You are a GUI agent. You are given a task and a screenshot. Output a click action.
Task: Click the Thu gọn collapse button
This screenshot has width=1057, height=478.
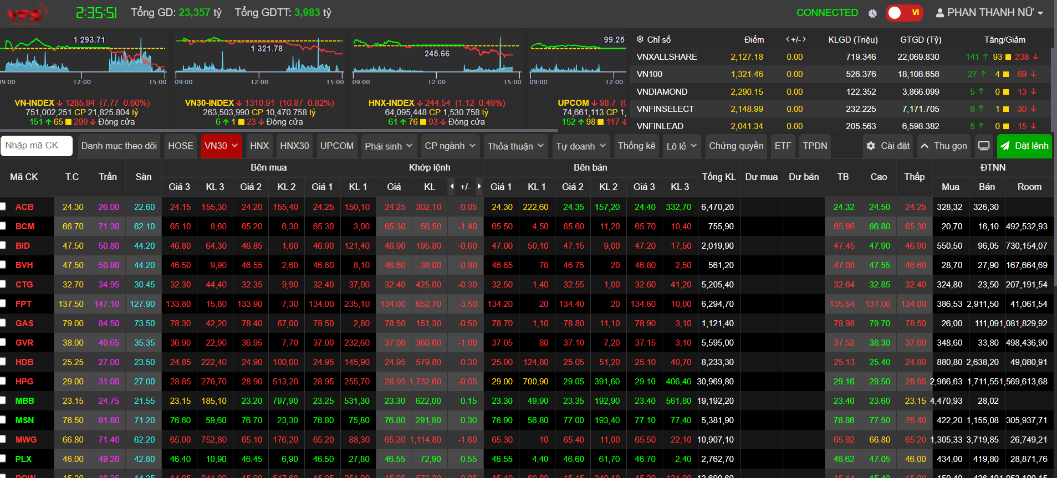point(944,146)
